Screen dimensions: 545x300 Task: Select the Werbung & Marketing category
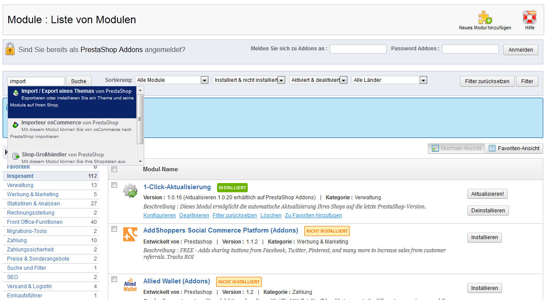[x=51, y=194]
